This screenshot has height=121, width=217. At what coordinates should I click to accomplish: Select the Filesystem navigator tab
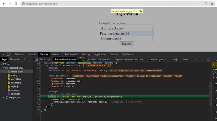point(15,59)
